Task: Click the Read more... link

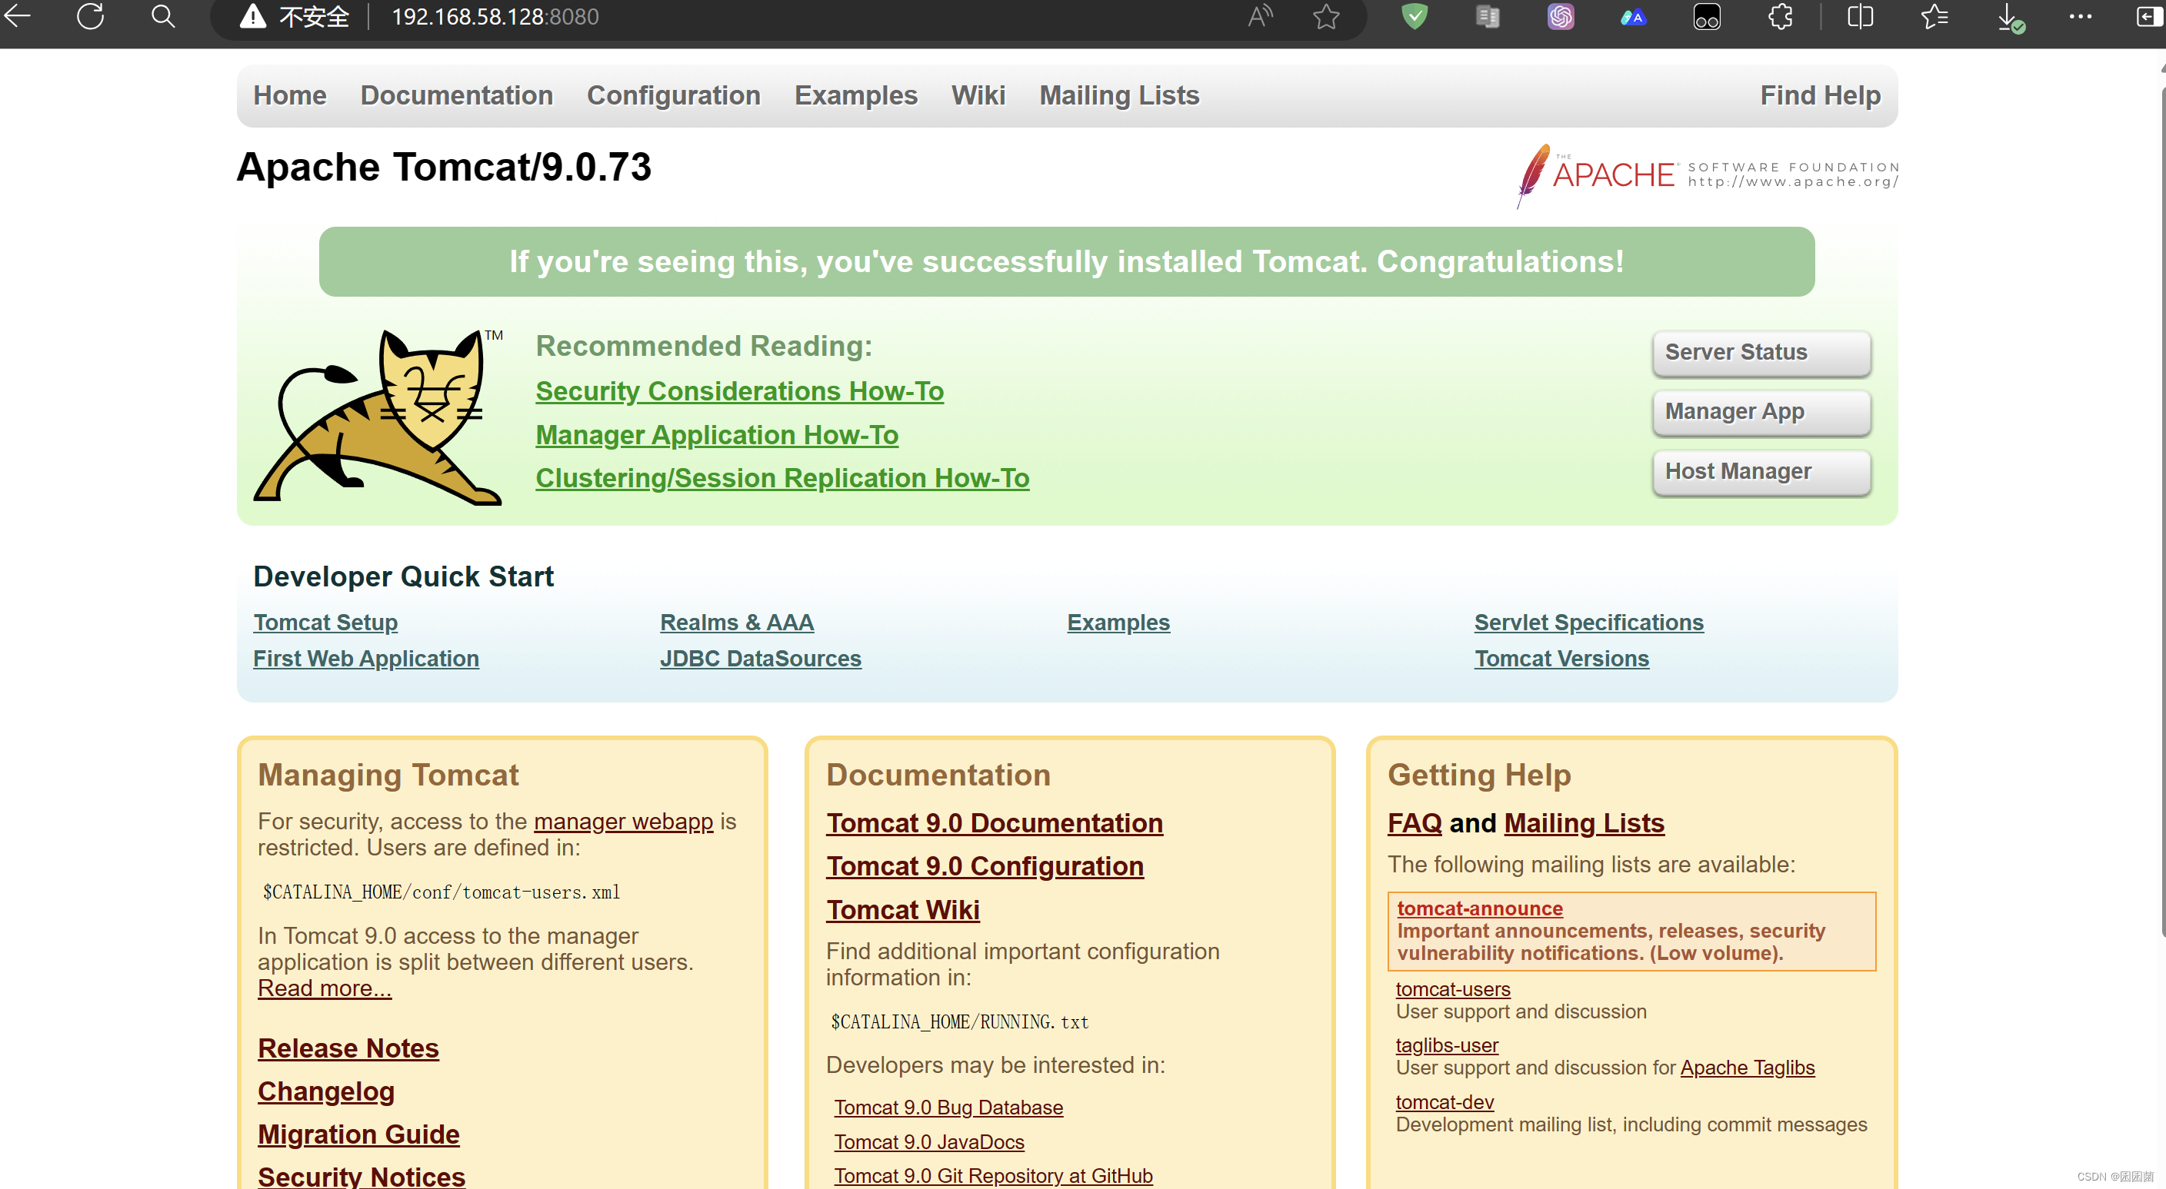Action: click(325, 988)
